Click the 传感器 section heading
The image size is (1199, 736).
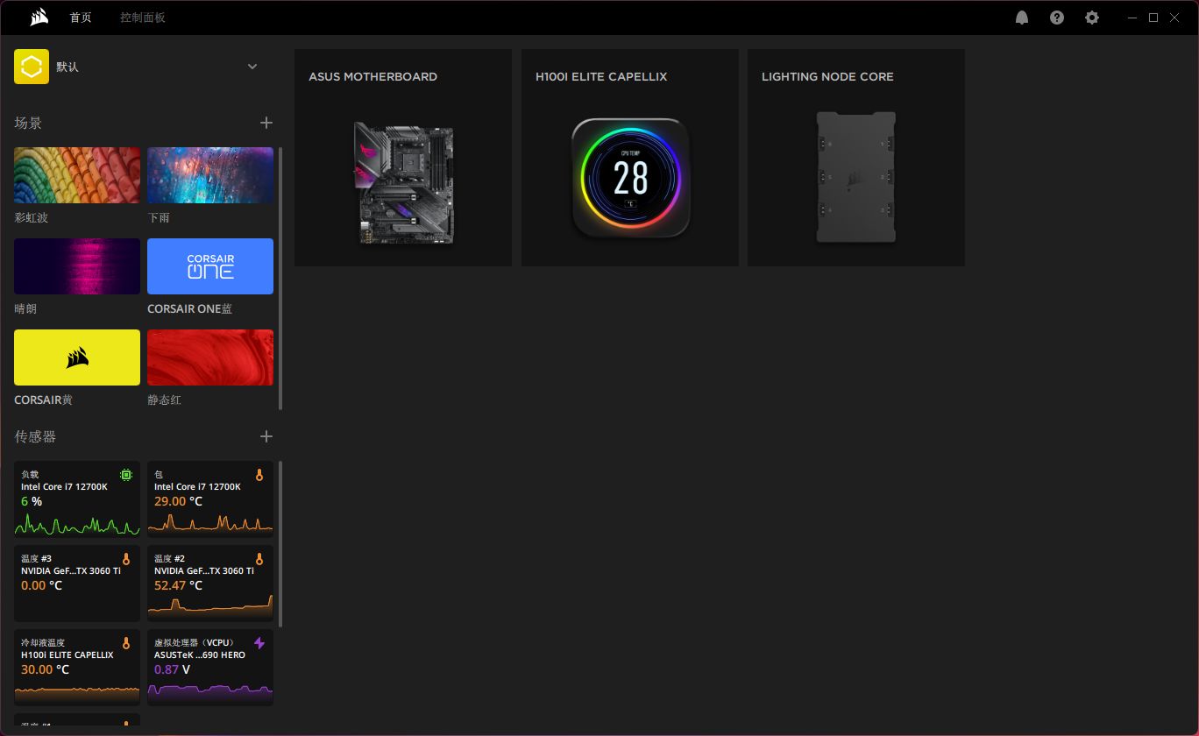click(35, 436)
